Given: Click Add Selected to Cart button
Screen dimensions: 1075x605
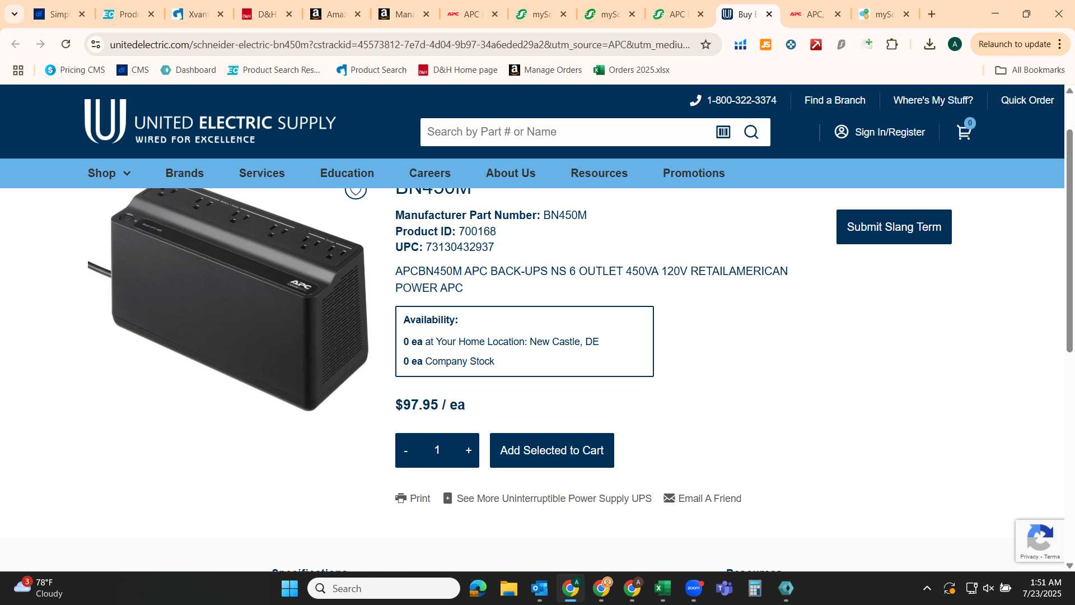Looking at the screenshot, I should [x=551, y=450].
